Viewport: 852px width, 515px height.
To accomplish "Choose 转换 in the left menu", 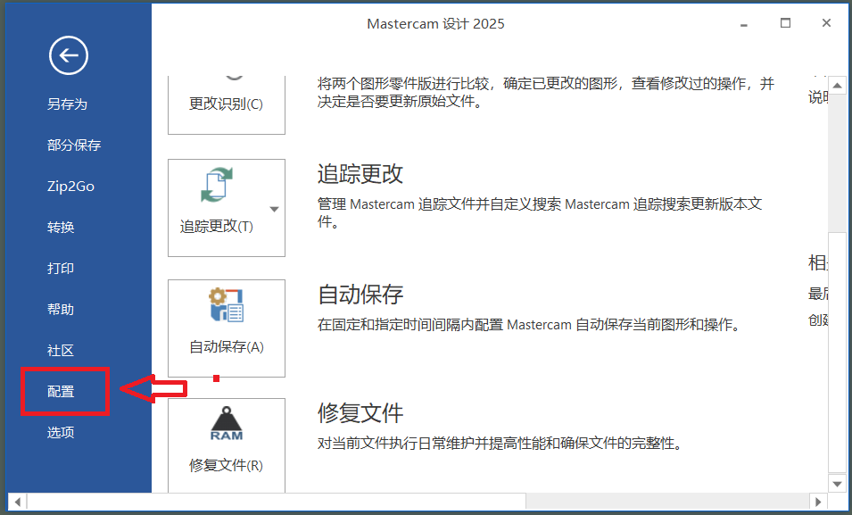I will click(x=61, y=228).
